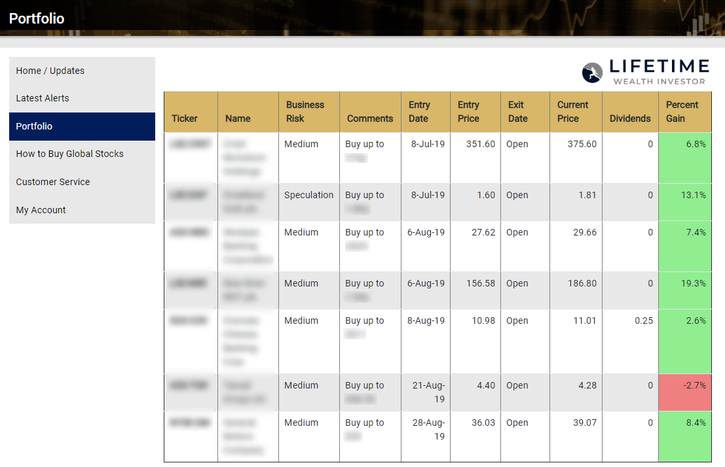Select the 19.3% percent gain cell
Viewport: 725px width, 467px height.
click(685, 290)
